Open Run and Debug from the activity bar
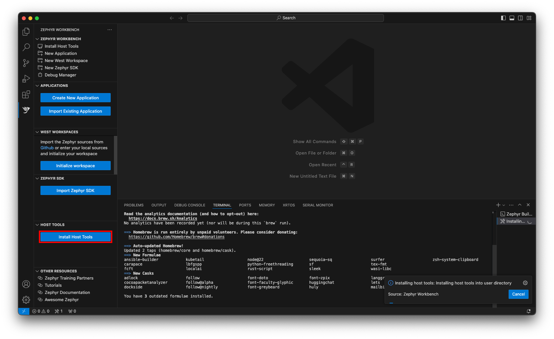This screenshot has height=339, width=554. point(26,78)
